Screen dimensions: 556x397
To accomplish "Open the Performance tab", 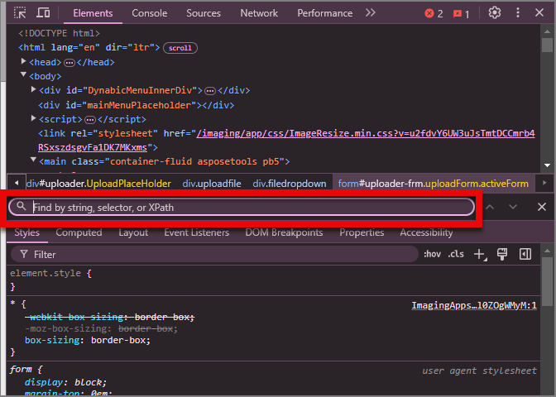I will click(x=325, y=13).
